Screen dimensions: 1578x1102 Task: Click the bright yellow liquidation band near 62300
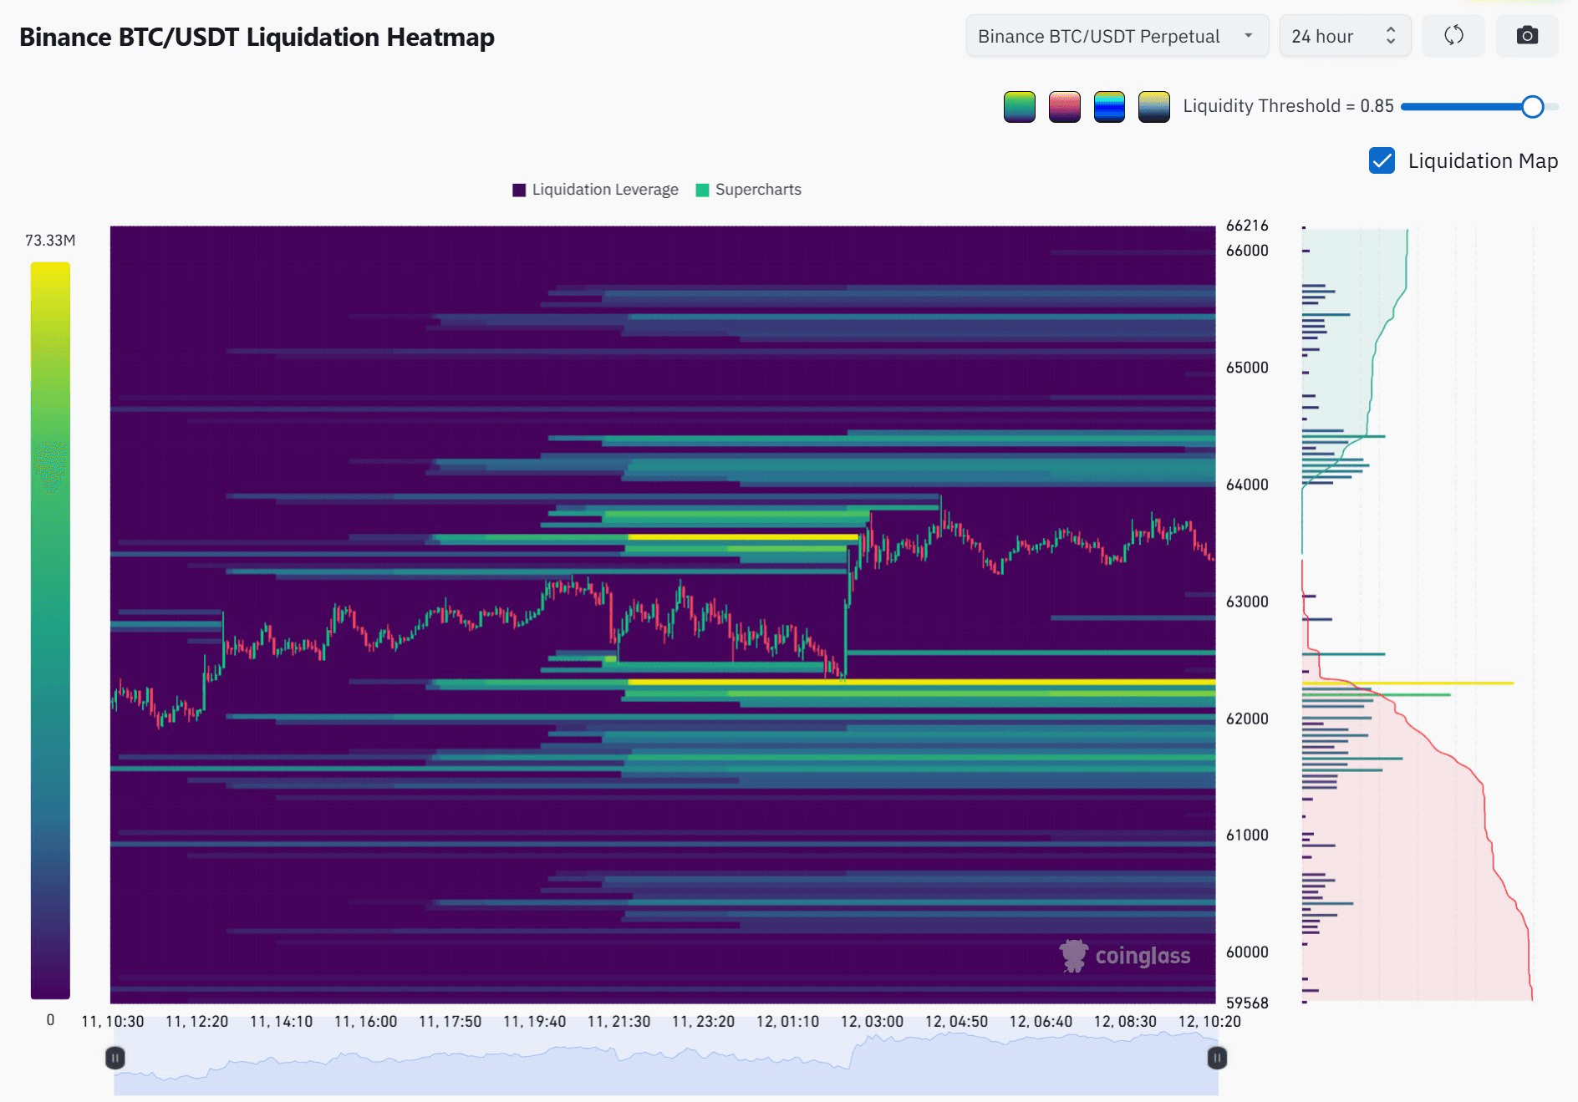(x=921, y=683)
